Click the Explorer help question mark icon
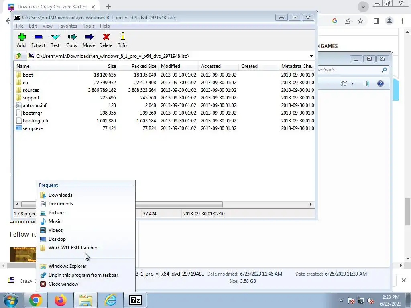 [x=380, y=83]
